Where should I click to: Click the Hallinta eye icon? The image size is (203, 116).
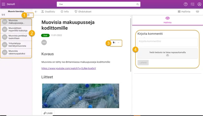(x=168, y=18)
